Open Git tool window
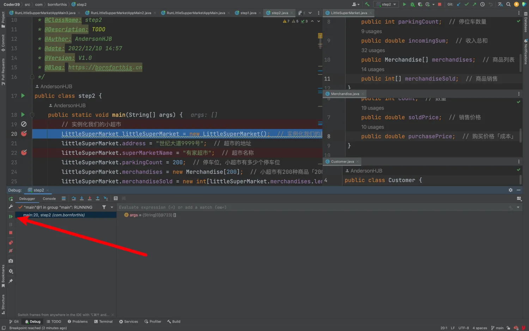529x331 pixels. click(14, 321)
